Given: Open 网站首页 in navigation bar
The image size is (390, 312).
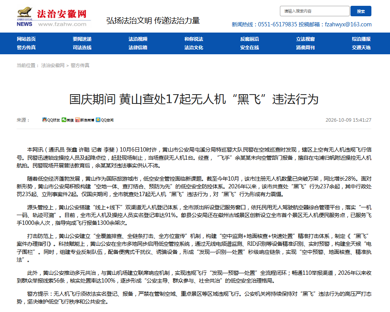Looking at the screenshot, I should (26, 39).
